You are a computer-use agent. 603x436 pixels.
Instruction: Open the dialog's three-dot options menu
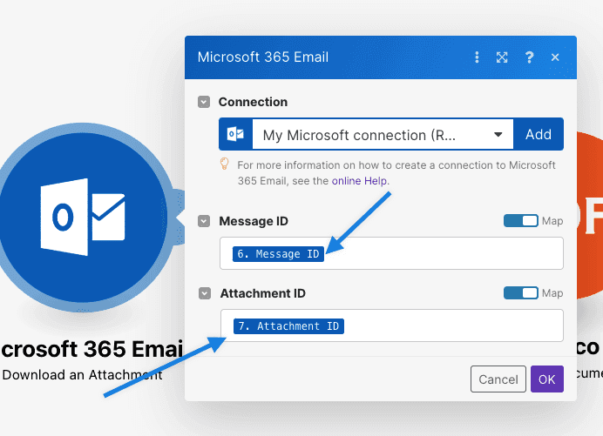(x=477, y=57)
